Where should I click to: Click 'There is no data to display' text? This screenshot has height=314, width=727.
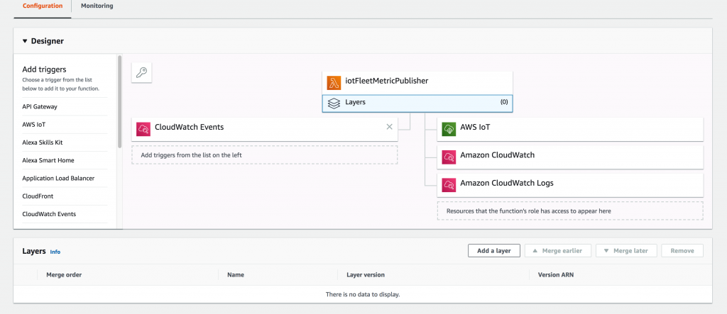pos(363,294)
